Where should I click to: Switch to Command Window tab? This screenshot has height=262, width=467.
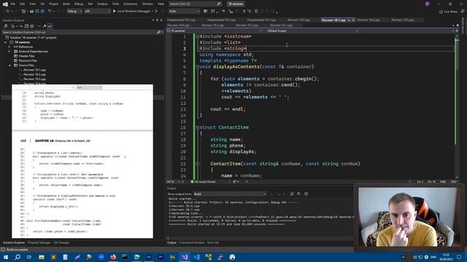coord(191,242)
